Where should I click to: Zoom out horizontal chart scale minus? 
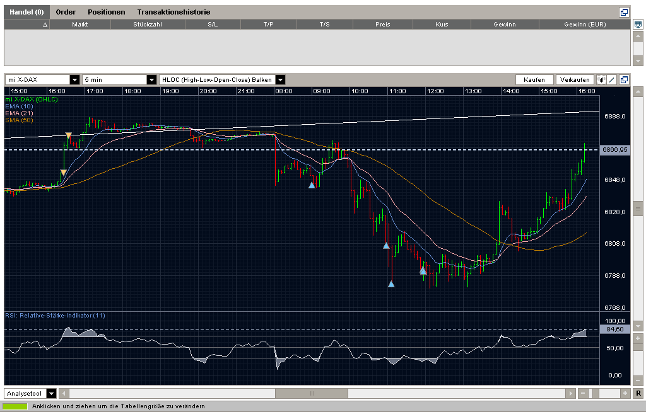click(583, 394)
